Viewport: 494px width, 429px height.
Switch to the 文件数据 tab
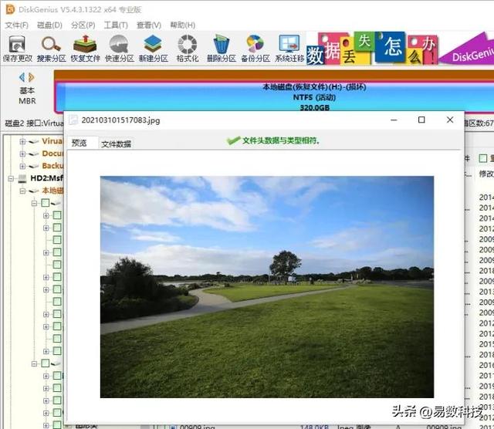point(116,144)
